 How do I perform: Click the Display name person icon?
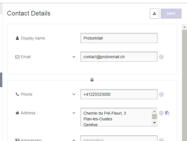pos(17,38)
